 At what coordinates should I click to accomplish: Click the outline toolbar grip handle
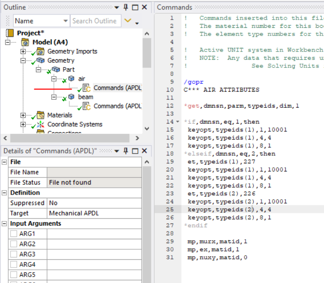pyautogui.click(x=8, y=21)
